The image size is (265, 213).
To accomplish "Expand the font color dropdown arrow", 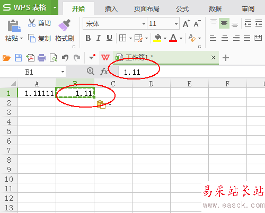I will 181,38.
